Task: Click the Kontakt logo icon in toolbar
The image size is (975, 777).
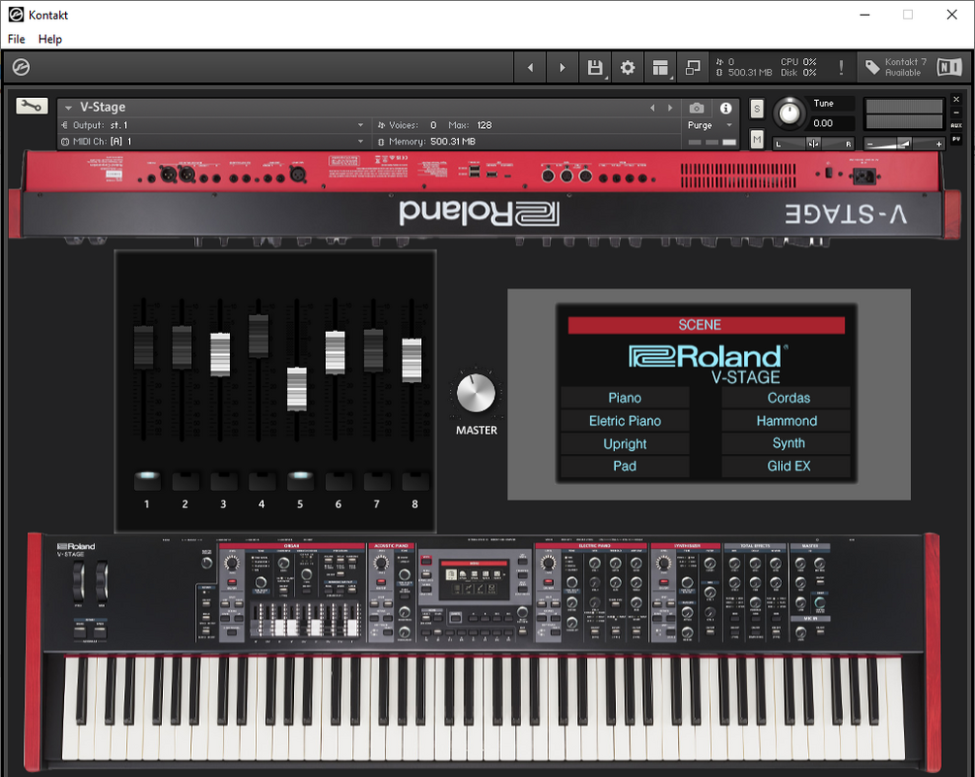Action: pos(21,67)
